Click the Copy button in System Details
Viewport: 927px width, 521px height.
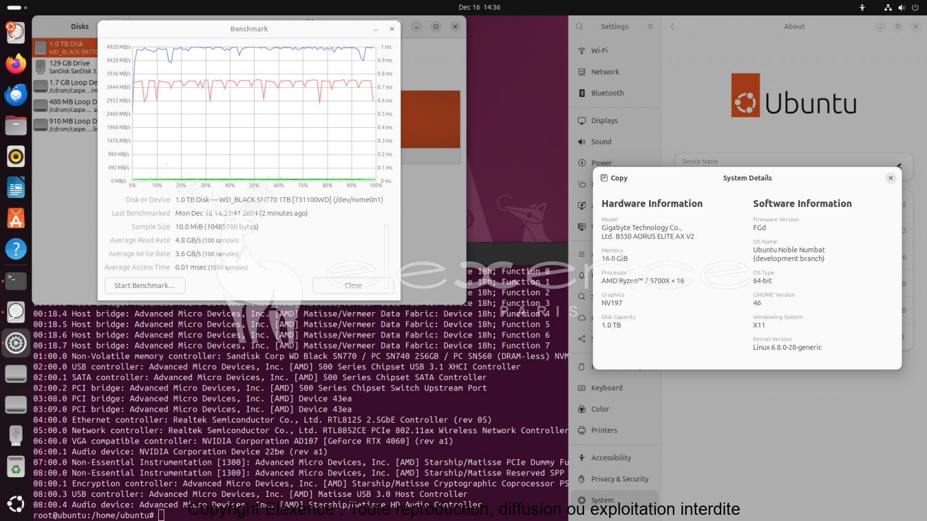614,178
